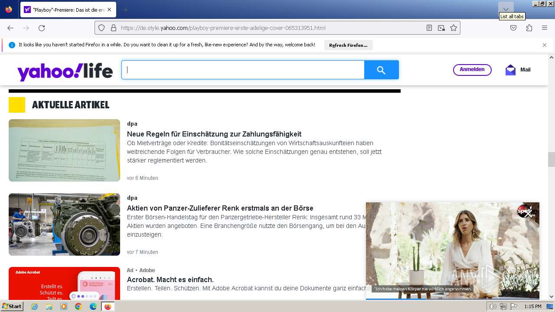This screenshot has height=312, width=555.
Task: Click the page vertical scrollbar thumb
Action: pyautogui.click(x=552, y=159)
